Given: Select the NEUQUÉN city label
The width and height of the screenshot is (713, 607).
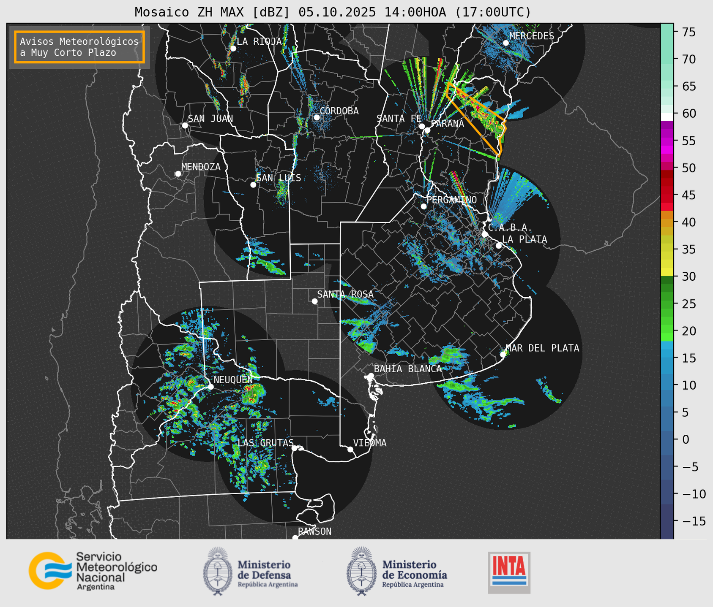Looking at the screenshot, I should coord(233,379).
